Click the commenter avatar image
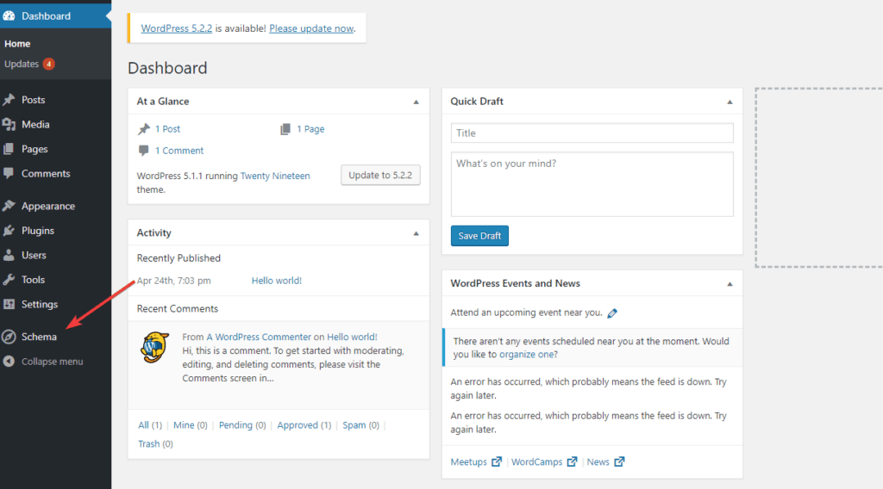 coord(155,346)
